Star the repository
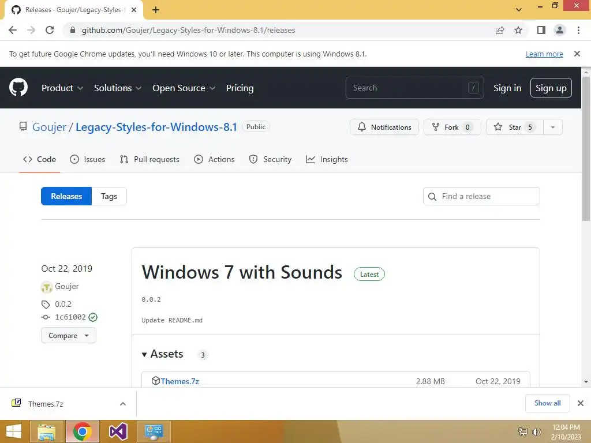The image size is (591, 443). 515,127
